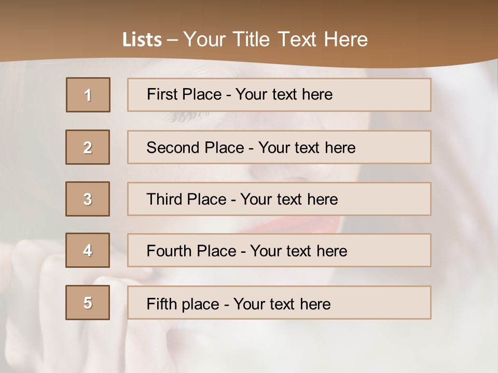This screenshot has height=373, width=498.
Task: Select the "Fourth Place" text bar
Action: (x=279, y=250)
